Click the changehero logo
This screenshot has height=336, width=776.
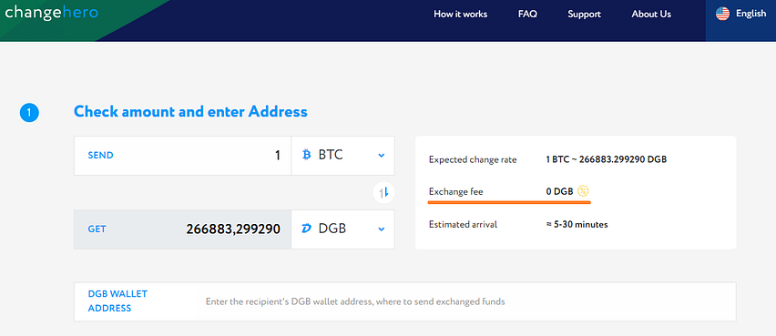(52, 13)
